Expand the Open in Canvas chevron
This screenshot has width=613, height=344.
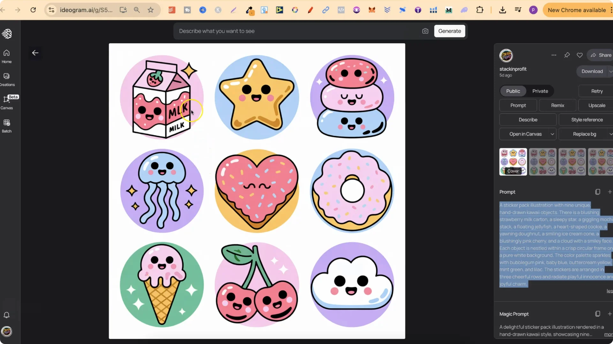[552, 134]
